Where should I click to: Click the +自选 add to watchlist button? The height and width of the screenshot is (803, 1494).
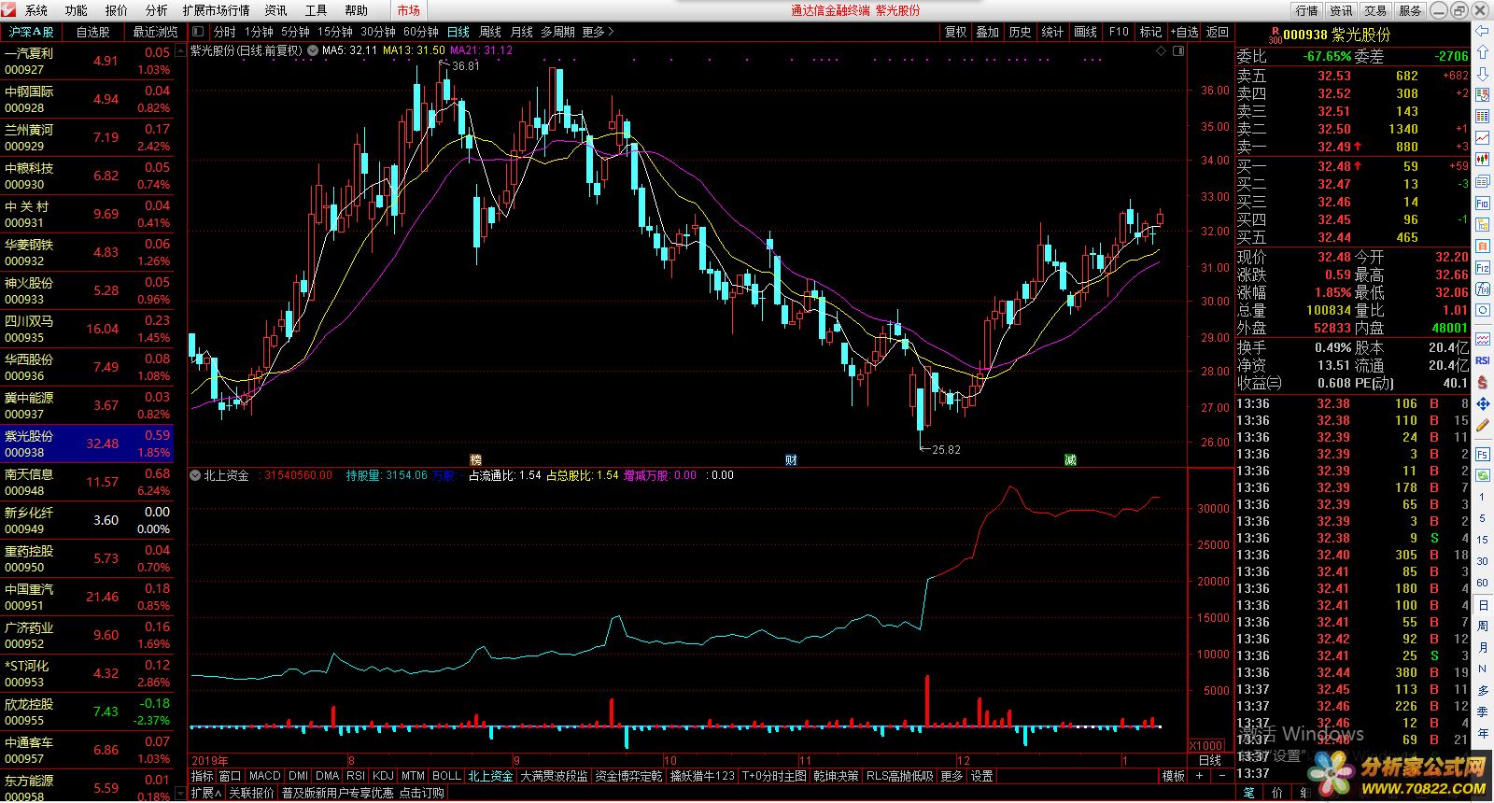(1184, 32)
